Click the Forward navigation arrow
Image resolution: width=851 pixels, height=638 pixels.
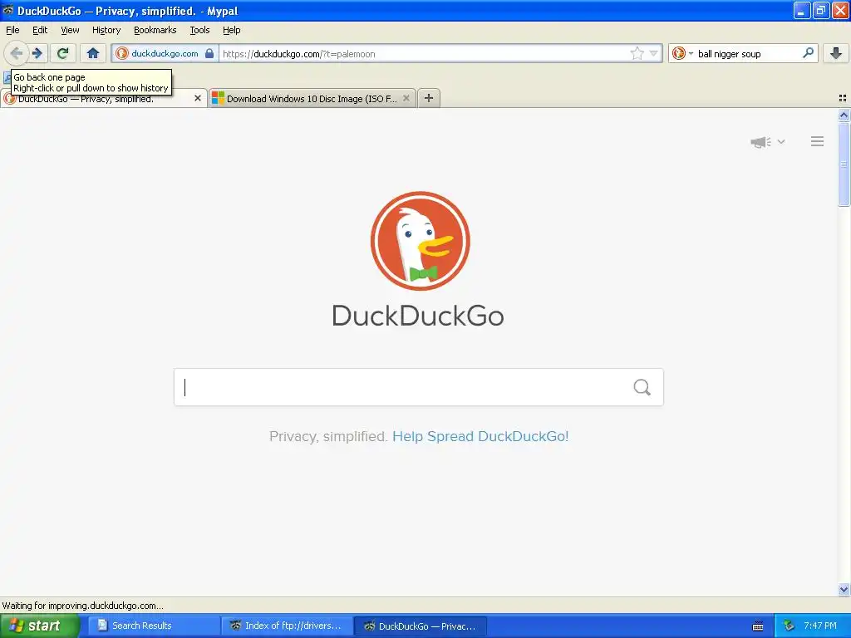click(37, 53)
